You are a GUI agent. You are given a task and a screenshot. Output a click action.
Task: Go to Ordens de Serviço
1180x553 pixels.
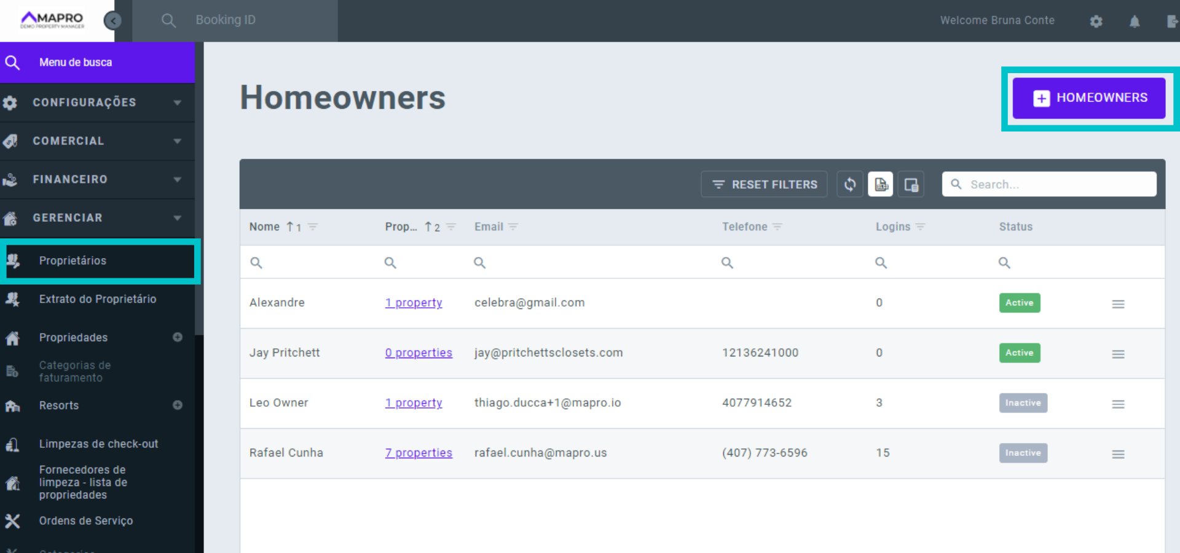[86, 521]
